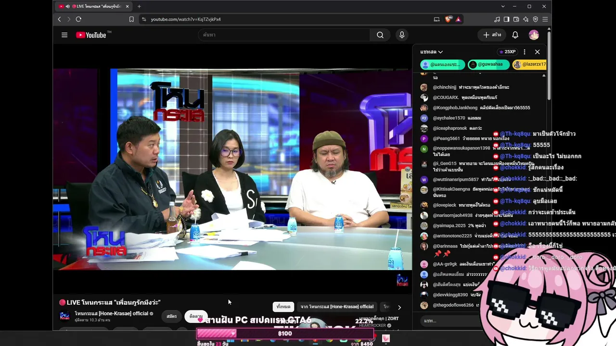616x346 pixels.
Task: Open the browser wallet icon
Action: [516, 19]
